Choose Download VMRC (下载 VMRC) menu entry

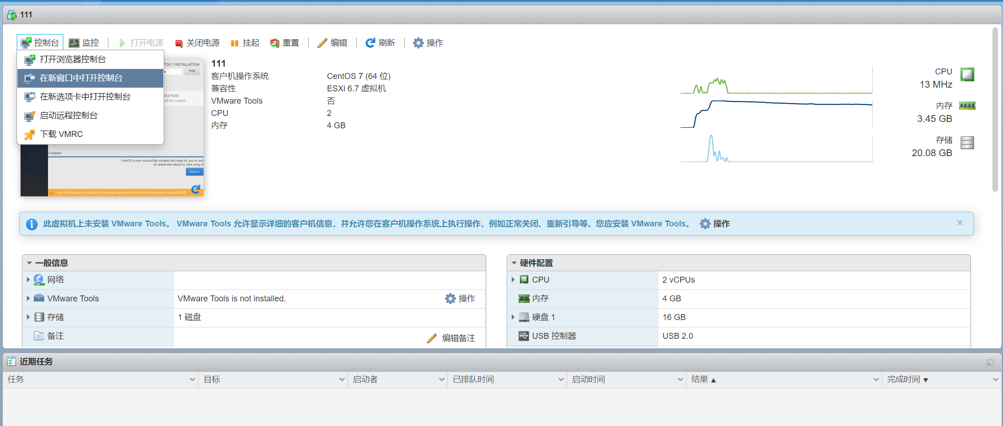pos(61,134)
